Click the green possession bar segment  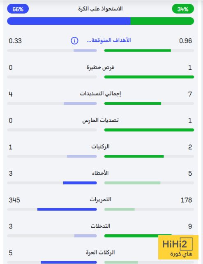click(x=162, y=21)
